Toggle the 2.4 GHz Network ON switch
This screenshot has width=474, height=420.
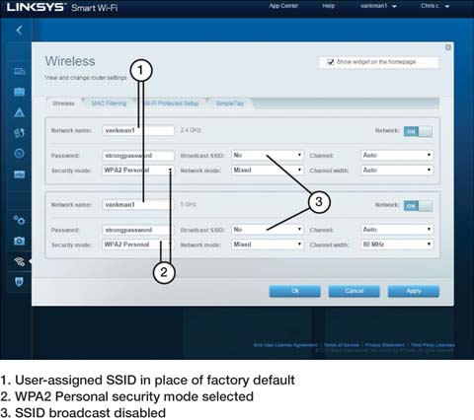[418, 131]
